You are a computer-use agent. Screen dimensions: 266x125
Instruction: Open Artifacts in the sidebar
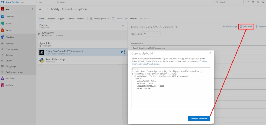coord(9,85)
